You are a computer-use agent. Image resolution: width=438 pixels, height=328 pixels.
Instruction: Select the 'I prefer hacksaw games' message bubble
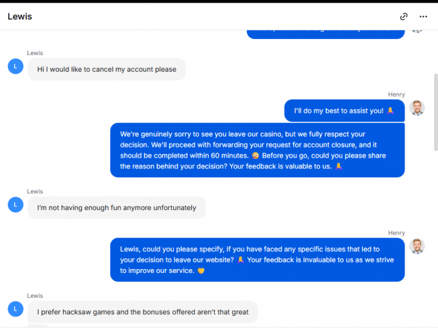point(142,312)
